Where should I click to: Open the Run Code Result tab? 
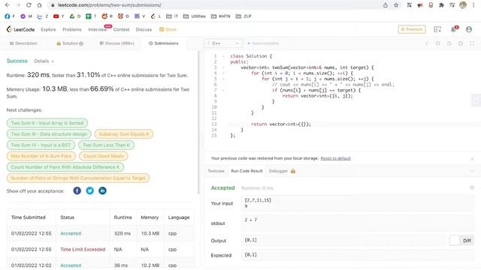point(247,171)
